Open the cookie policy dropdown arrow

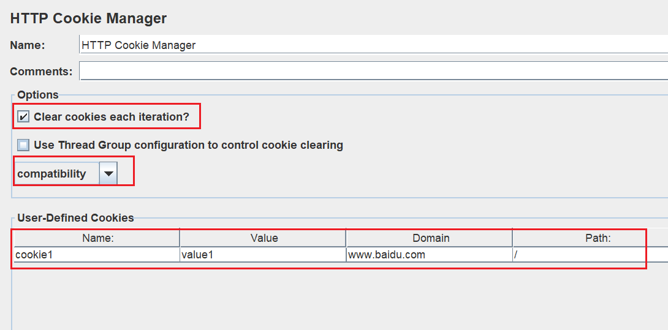108,173
